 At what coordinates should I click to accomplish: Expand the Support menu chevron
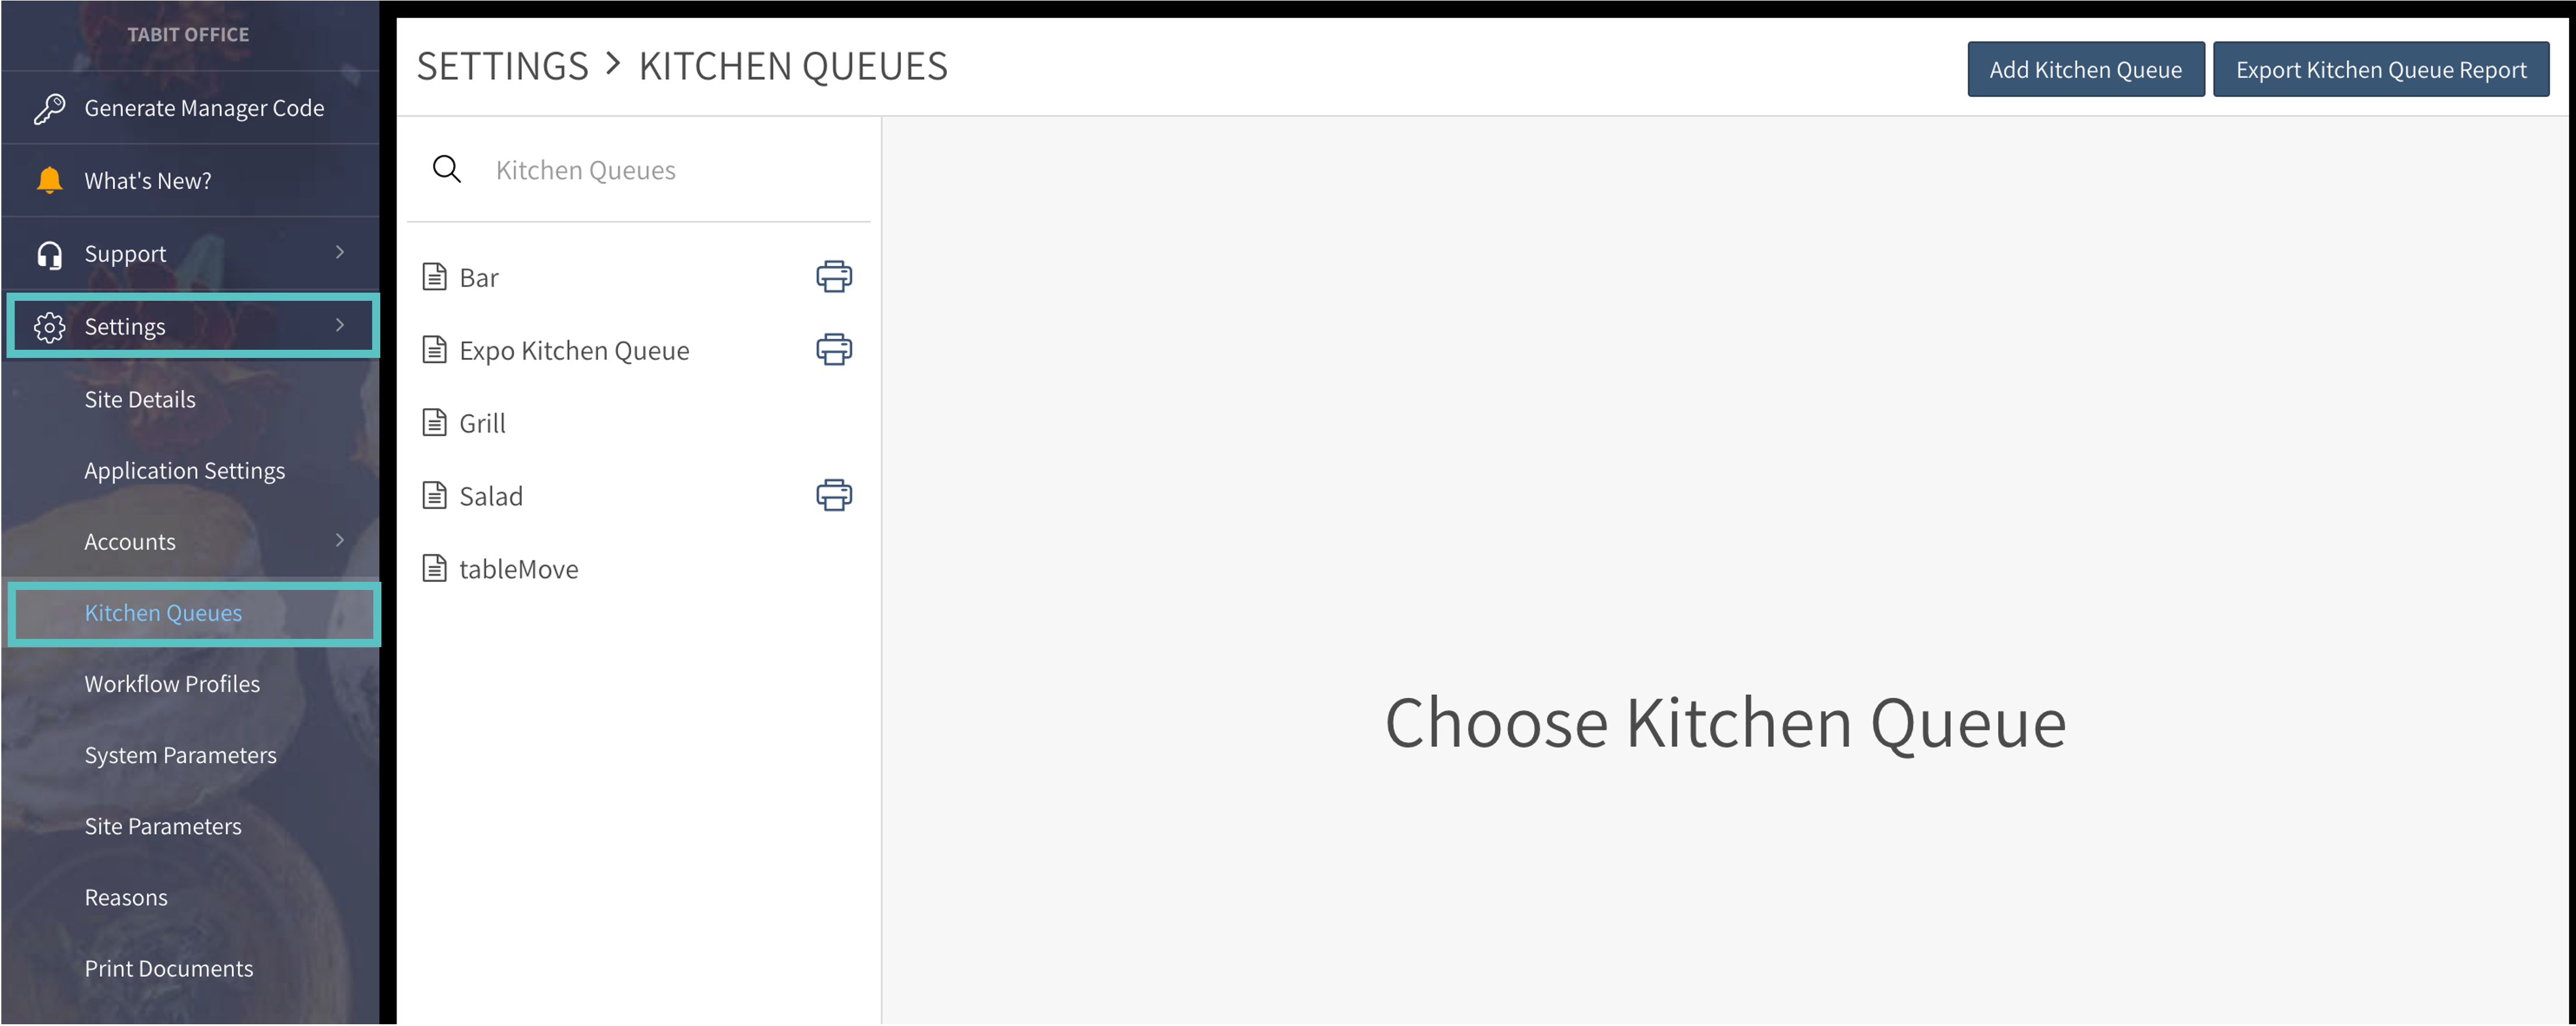340,253
